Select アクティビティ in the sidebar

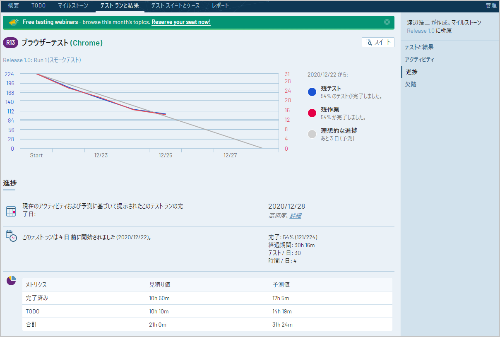tap(420, 60)
